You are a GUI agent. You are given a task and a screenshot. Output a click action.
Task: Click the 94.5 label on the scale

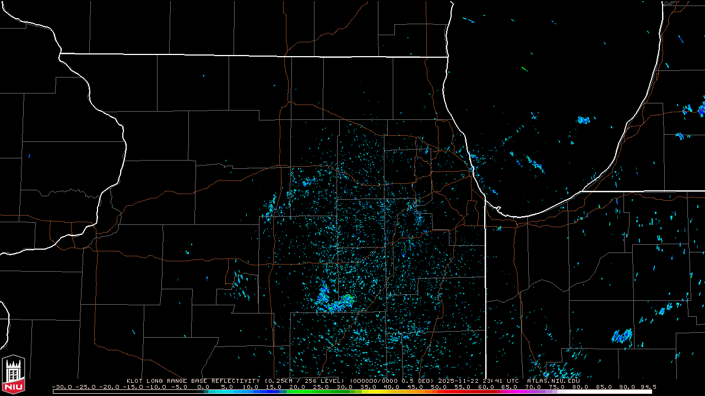coord(648,387)
